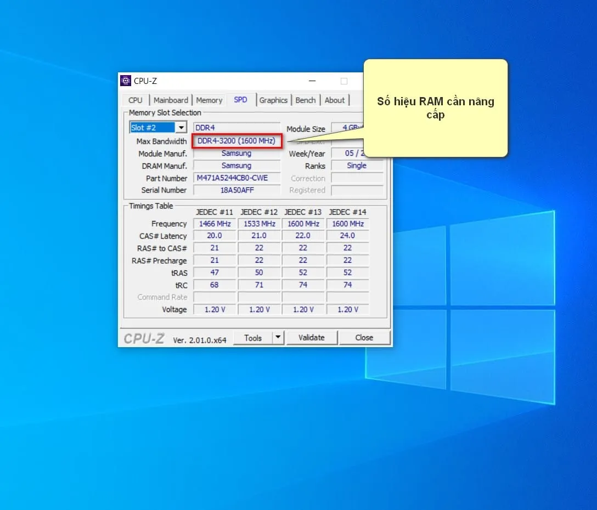
Task: Click the DDR4-3200 Max Bandwidth field
Action: tap(236, 141)
